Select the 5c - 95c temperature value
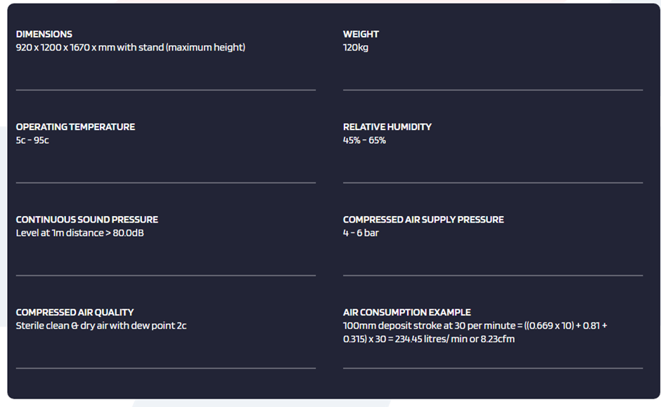661x407 pixels. tap(32, 140)
